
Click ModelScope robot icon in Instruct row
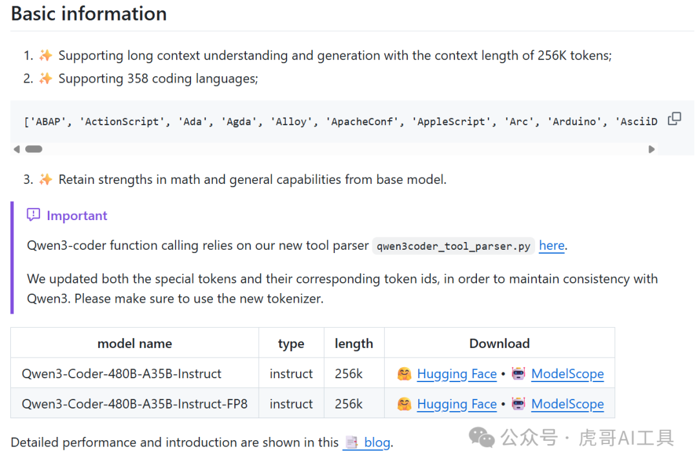(518, 374)
